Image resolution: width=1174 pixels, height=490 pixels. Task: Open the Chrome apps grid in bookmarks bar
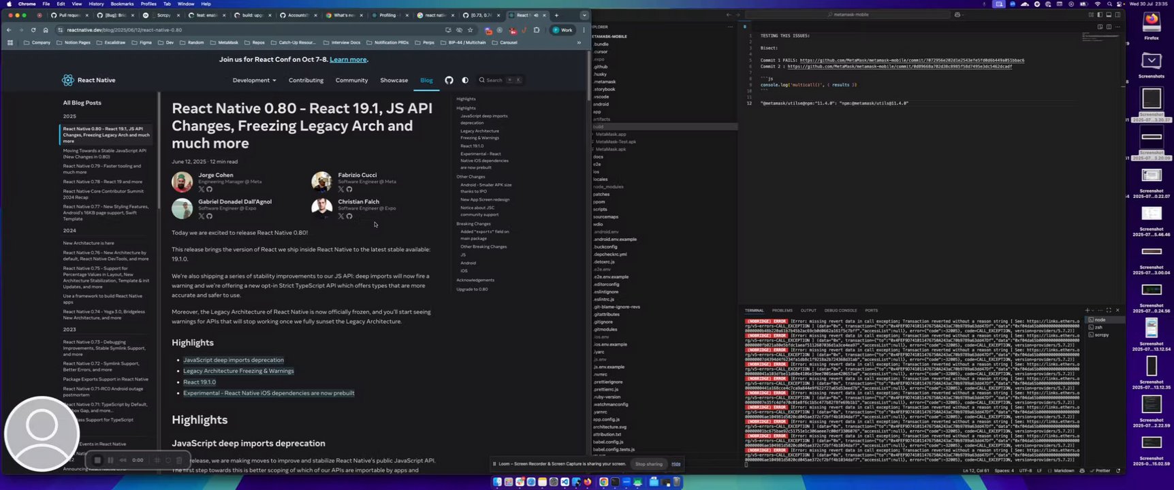(x=10, y=42)
